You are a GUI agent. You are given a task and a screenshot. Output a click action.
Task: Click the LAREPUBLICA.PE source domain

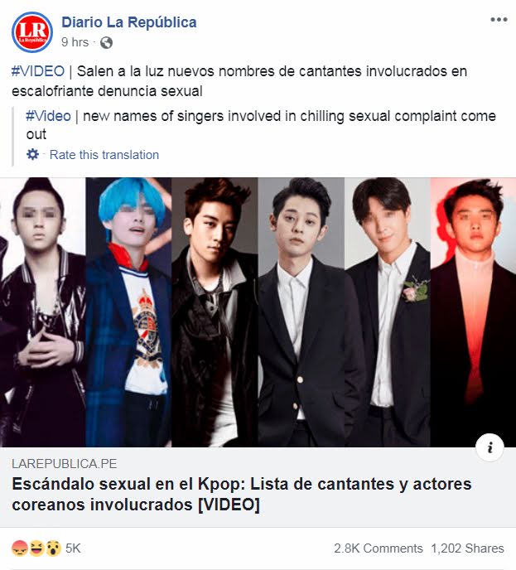click(65, 464)
